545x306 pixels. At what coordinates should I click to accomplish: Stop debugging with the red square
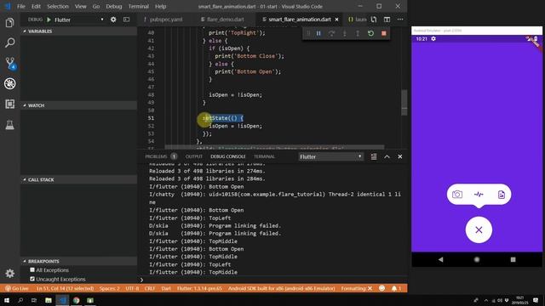tap(384, 33)
